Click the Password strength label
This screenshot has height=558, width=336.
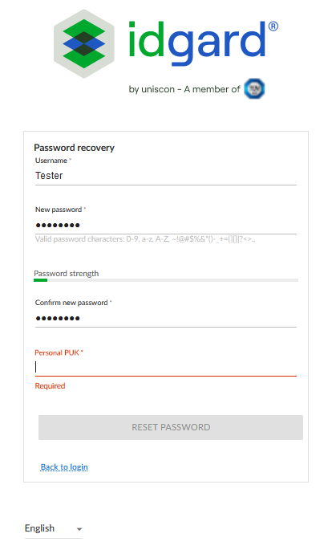point(67,274)
